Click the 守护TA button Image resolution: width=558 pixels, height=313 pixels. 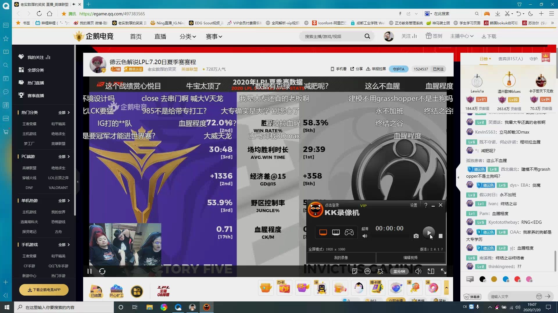[398, 69]
